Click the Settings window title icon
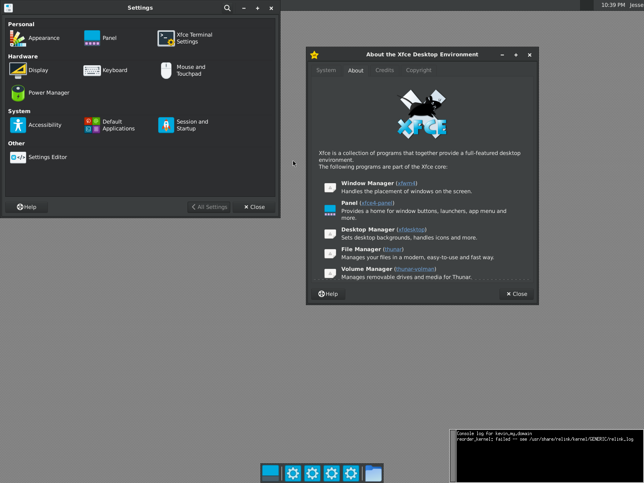Viewport: 644px width, 483px height. tap(8, 8)
